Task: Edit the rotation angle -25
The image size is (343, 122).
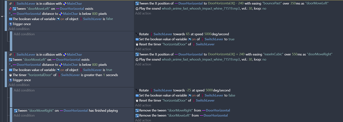Action: [x=189, y=90]
